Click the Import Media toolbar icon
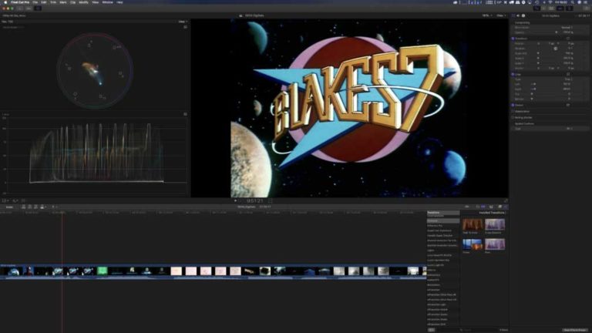 pos(19,8)
